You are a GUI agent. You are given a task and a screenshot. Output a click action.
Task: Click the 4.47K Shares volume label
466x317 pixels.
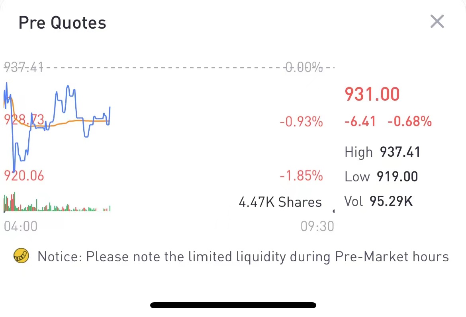pos(280,202)
